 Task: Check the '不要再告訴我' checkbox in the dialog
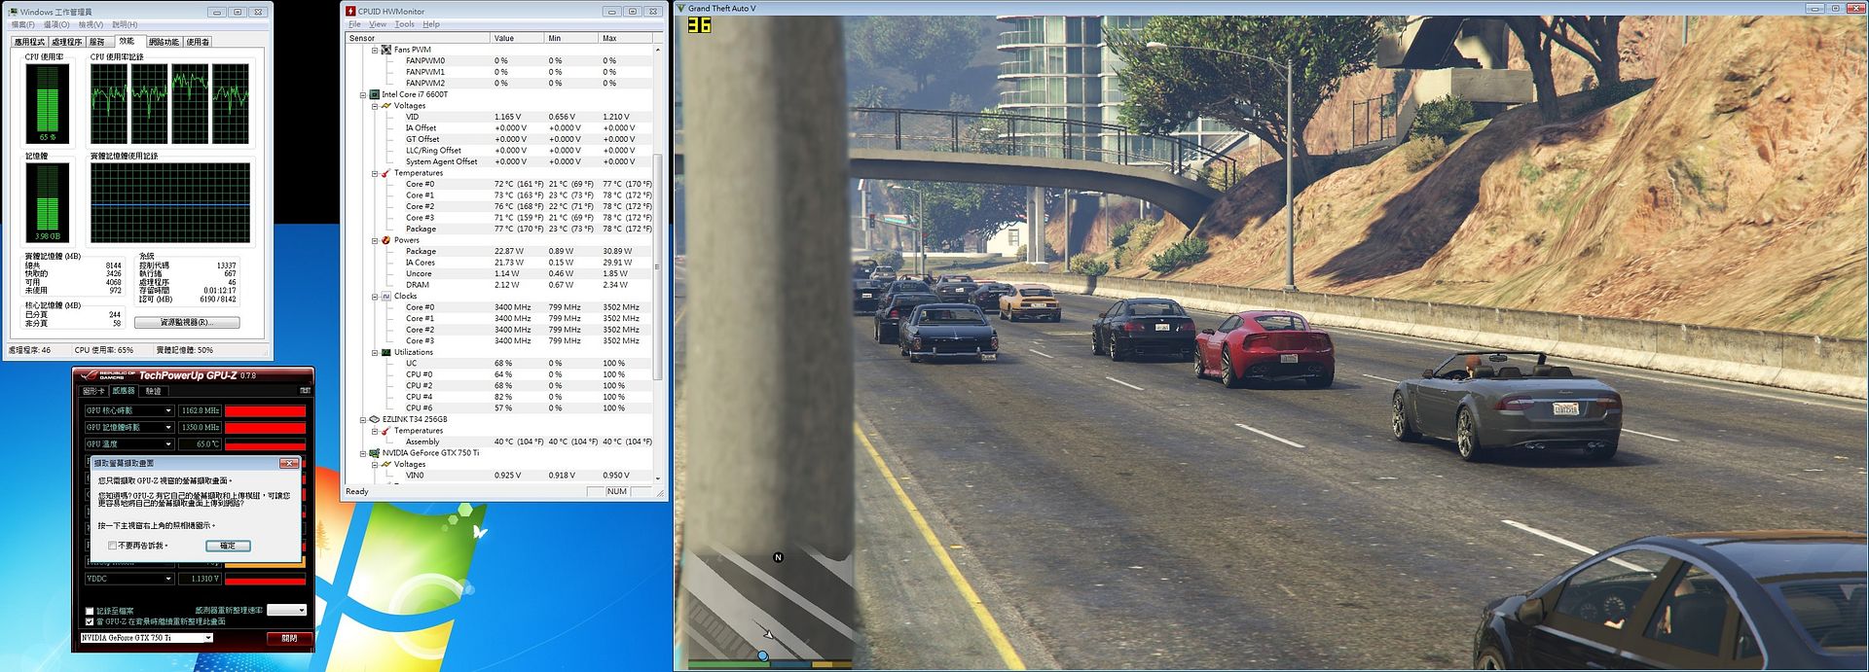[x=113, y=546]
